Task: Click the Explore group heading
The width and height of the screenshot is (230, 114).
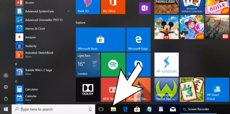Action: (80, 23)
